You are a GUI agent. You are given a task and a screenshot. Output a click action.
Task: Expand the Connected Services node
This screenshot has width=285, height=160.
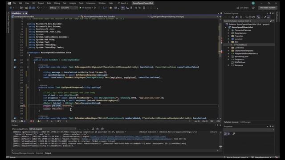[x=228, y=30]
